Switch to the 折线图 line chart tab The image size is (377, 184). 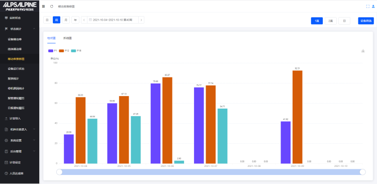[x=67, y=38]
